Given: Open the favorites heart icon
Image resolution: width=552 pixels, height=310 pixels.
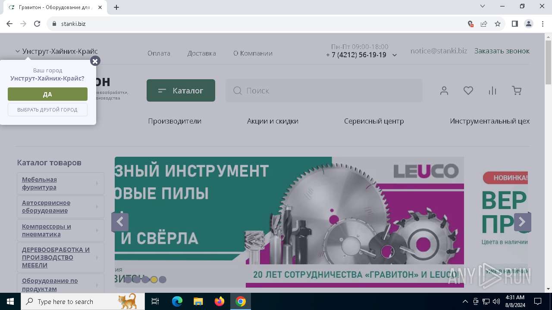Looking at the screenshot, I should 468,90.
